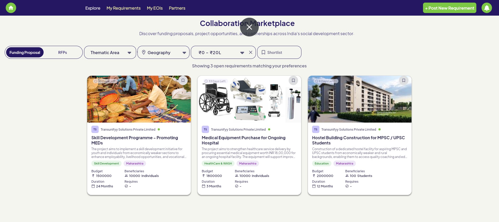Open the hostel building thumbnail image
The width and height of the screenshot is (499, 222).
coord(360,99)
